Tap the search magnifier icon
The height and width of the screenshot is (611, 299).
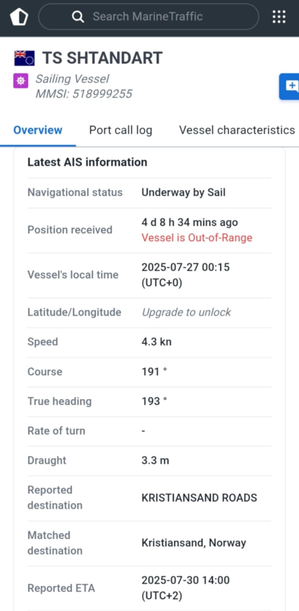click(x=78, y=17)
